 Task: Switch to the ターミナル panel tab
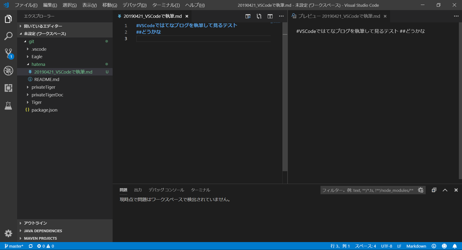click(201, 190)
